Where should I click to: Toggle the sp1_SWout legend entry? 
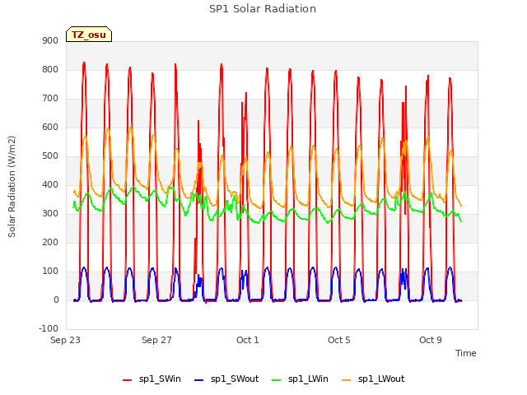[x=226, y=379]
